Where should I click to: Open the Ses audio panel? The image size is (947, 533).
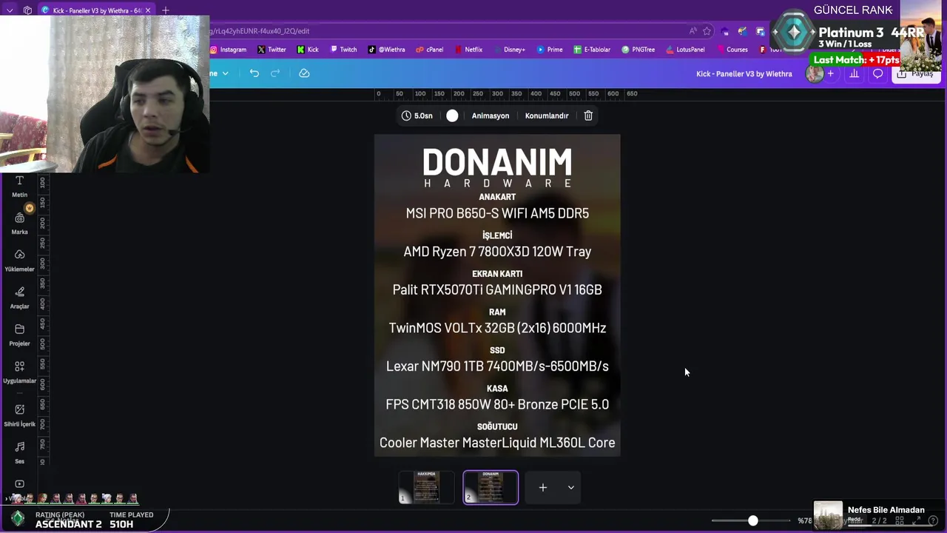(20, 452)
